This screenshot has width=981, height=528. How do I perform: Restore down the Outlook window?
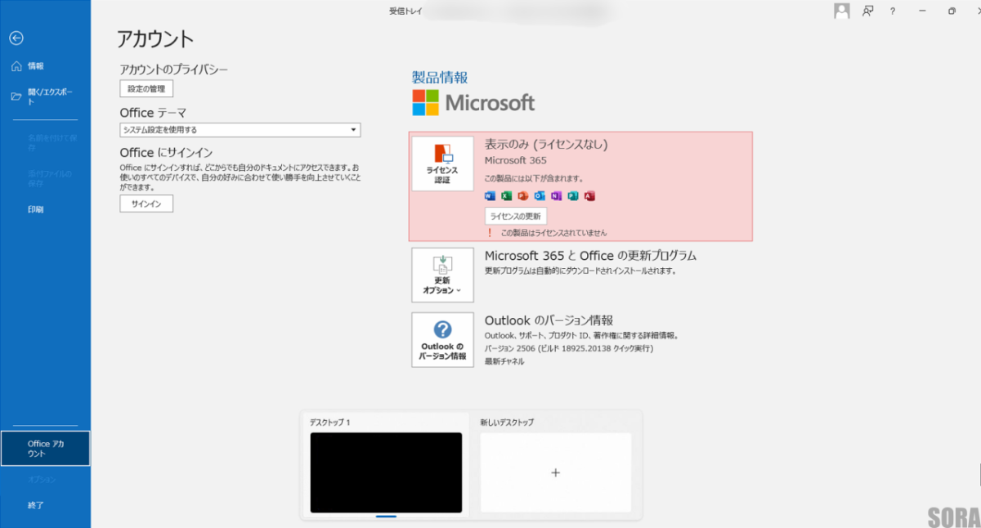[952, 11]
